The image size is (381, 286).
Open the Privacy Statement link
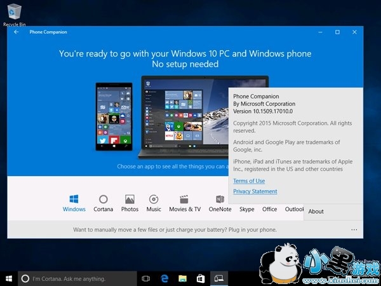[x=255, y=191]
